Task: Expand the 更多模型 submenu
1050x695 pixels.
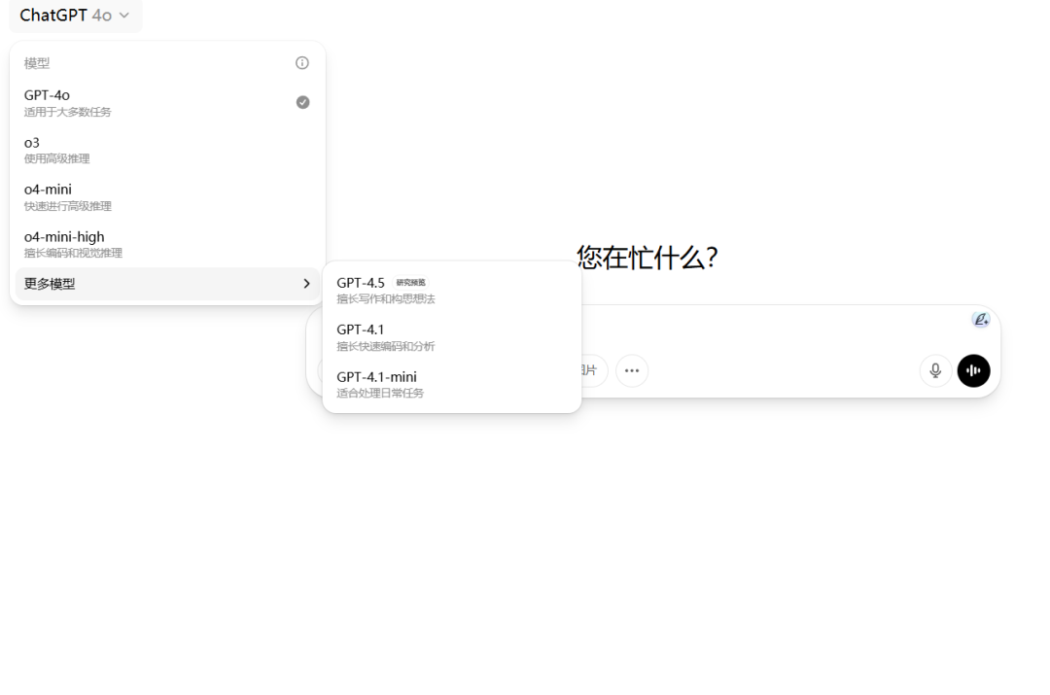Action: tap(167, 284)
